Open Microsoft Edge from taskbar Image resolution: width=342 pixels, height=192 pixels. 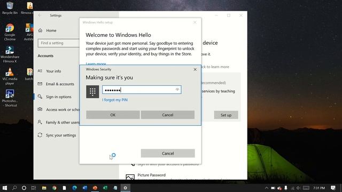click(x=75, y=188)
